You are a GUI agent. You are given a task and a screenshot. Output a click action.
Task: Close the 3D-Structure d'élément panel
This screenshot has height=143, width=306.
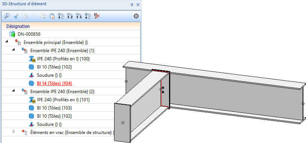(138, 4)
